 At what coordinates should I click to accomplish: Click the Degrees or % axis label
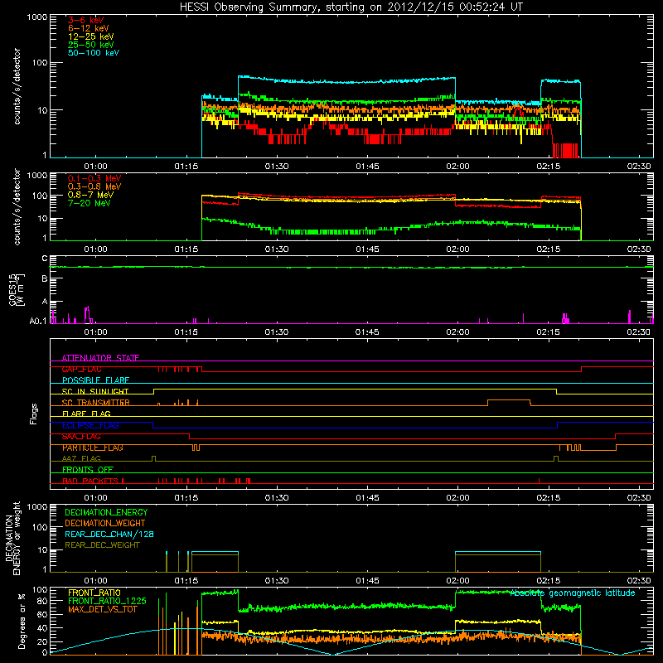pyautogui.click(x=22, y=621)
